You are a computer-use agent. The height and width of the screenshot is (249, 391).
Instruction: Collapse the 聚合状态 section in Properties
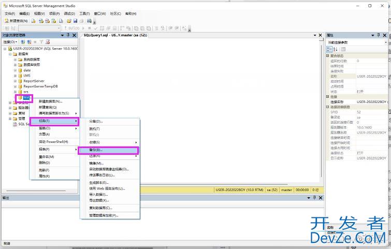(x=327, y=56)
